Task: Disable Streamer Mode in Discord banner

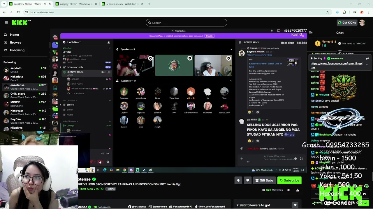Action: tap(209, 36)
